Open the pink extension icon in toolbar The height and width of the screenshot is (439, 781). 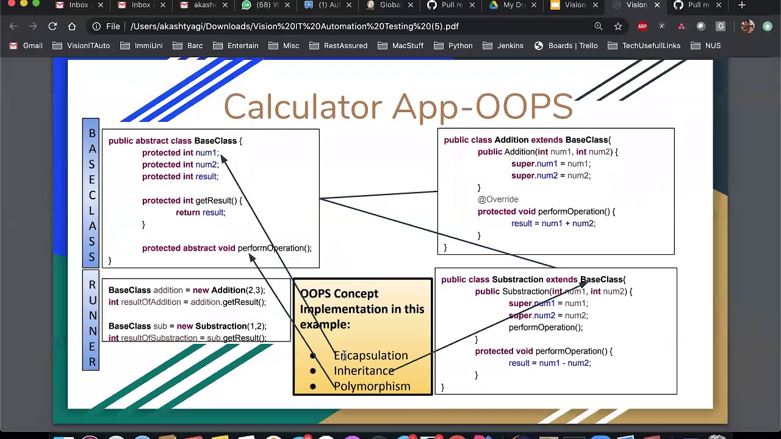point(682,26)
